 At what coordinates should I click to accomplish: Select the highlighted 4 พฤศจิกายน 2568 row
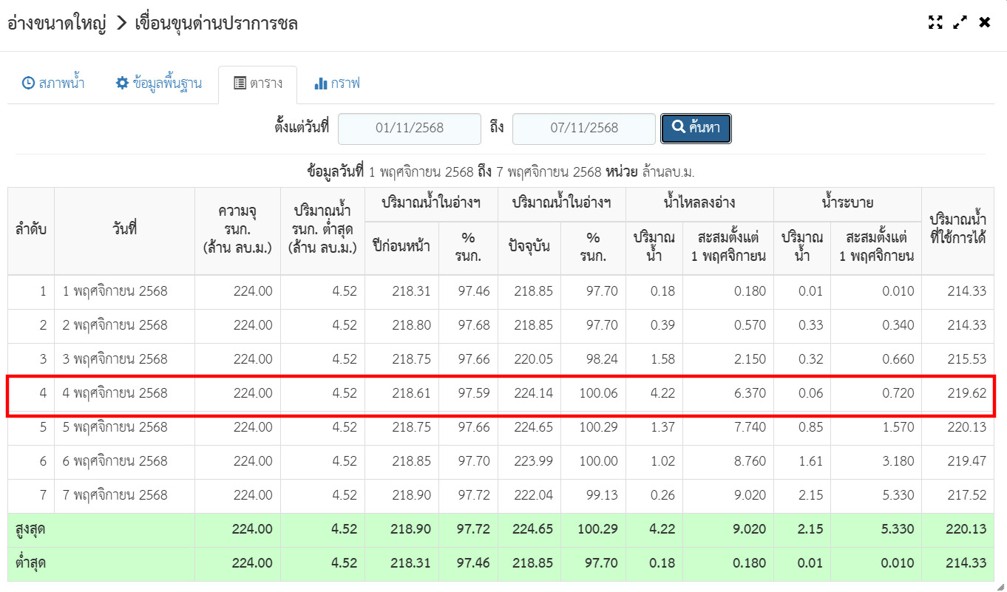click(x=115, y=393)
